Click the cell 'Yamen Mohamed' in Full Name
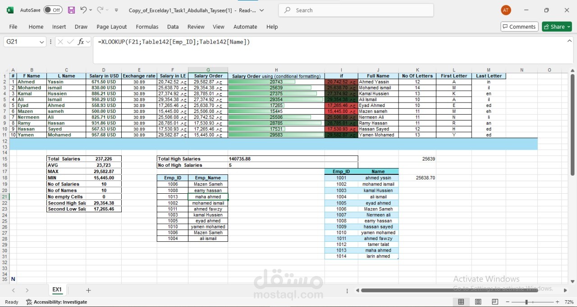577x307 pixels. click(x=378, y=135)
